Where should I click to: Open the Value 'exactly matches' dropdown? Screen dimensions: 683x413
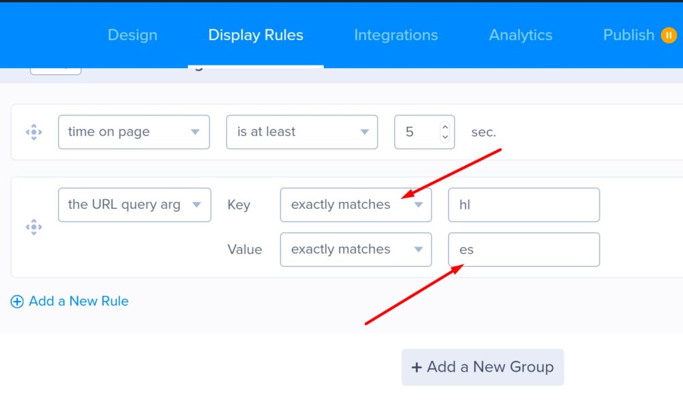coord(355,250)
